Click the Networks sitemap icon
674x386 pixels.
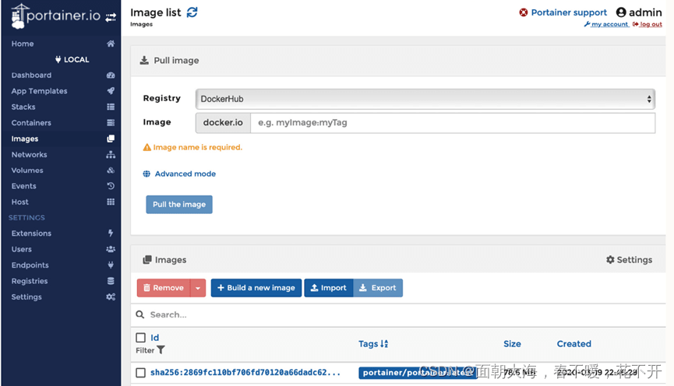pyautogui.click(x=111, y=155)
